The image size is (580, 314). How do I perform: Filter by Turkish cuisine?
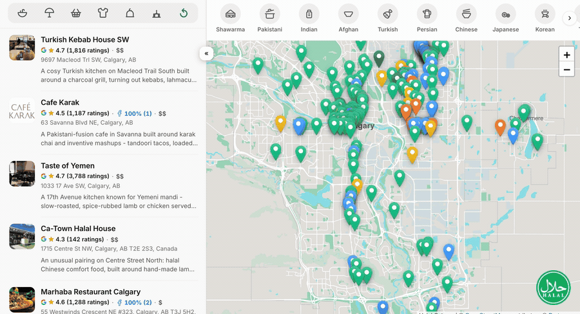pyautogui.click(x=388, y=19)
